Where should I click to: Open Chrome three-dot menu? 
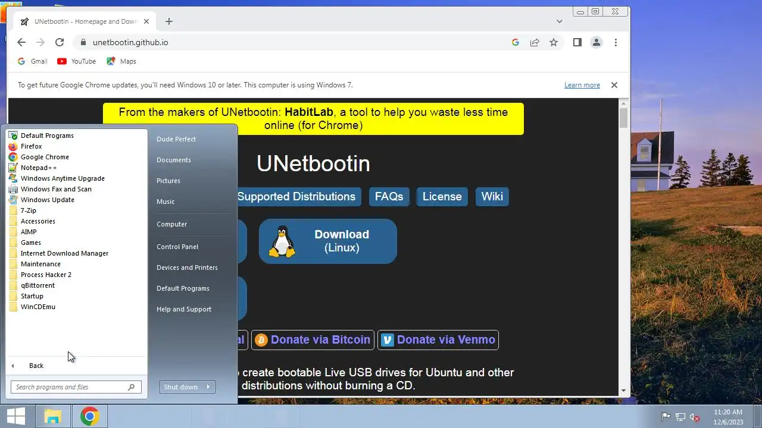click(x=616, y=42)
